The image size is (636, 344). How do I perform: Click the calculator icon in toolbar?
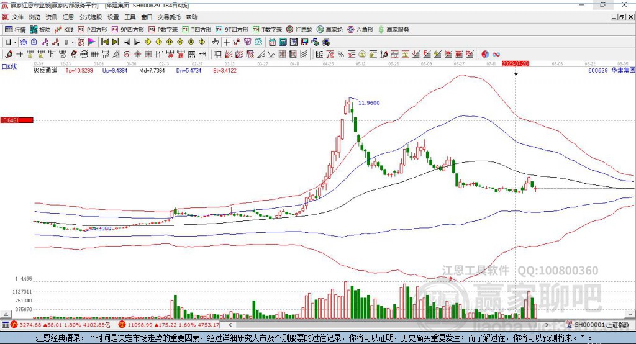pos(283,42)
